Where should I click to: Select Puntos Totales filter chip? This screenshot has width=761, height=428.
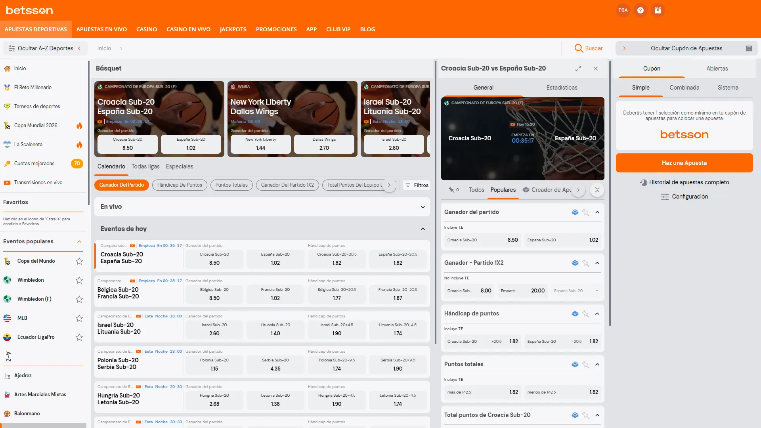231,185
